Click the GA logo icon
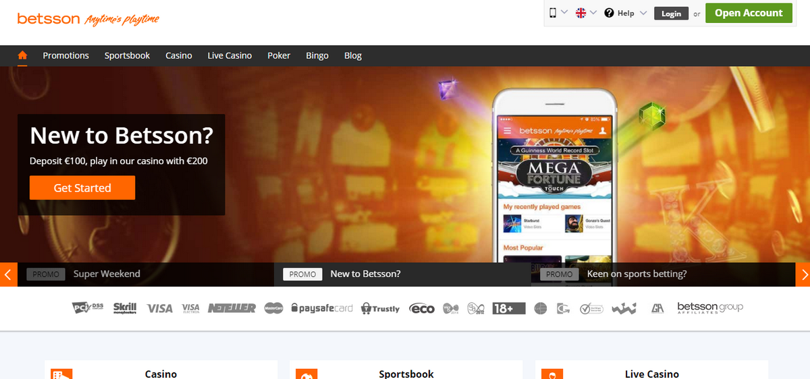Screen dimensions: 810x379 pos(657,308)
